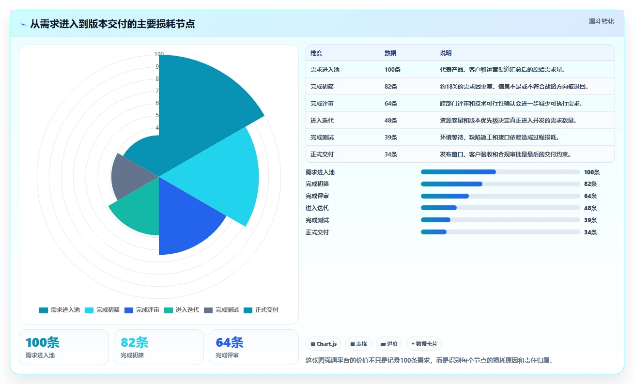The image size is (634, 384).
Task: Select the smallest teal 正式交付 polar segment
Action: point(145,155)
